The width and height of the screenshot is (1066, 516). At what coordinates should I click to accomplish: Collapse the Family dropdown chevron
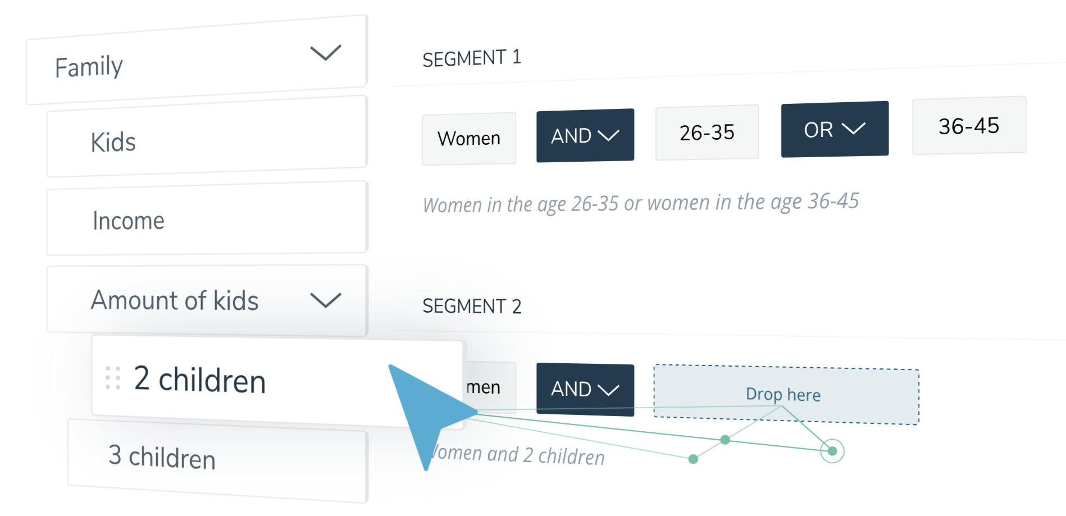coord(325,53)
